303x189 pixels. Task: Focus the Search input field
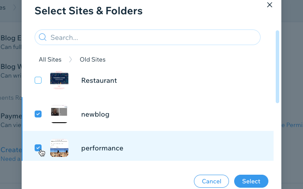tap(148, 37)
